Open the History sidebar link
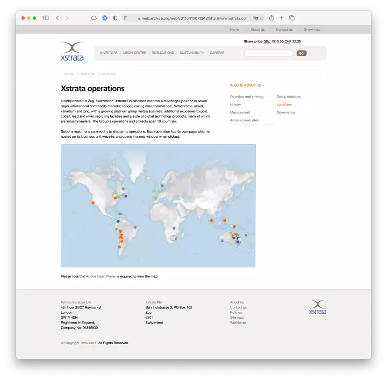Screen dimensions: 387x380 (x=236, y=105)
